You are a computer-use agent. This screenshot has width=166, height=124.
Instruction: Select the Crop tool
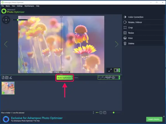(130, 28)
